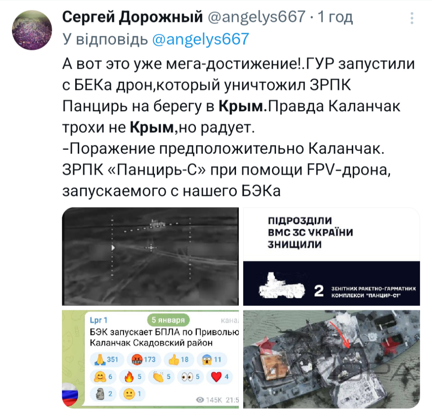This screenshot has width=432, height=414.
Task: Select the '5 января' date badge
Action: point(168,320)
